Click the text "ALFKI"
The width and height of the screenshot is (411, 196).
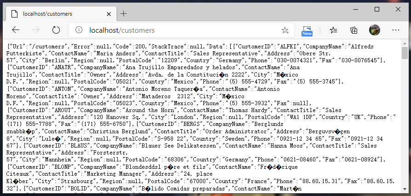point(289,47)
